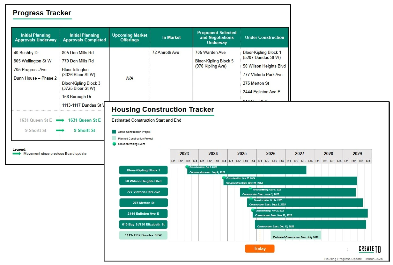Click the greyed-out 9 Shortt St text

(x=36, y=130)
